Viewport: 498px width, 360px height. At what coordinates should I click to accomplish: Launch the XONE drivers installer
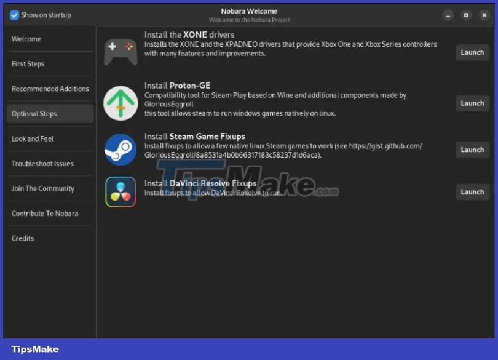click(x=472, y=52)
